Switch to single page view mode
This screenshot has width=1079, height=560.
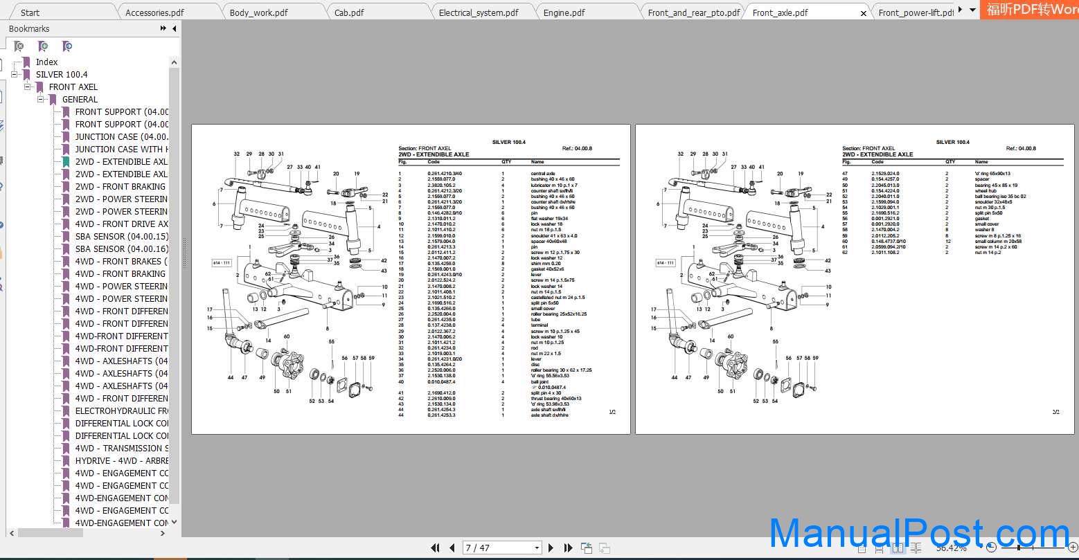862,548
